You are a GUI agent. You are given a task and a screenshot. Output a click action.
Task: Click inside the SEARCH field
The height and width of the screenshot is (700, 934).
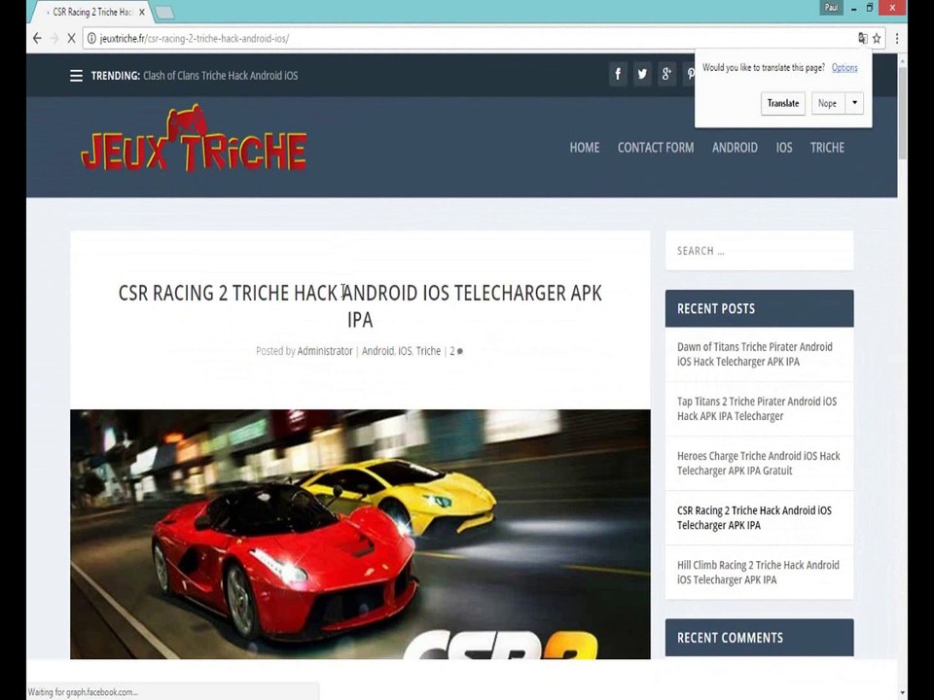click(x=759, y=251)
